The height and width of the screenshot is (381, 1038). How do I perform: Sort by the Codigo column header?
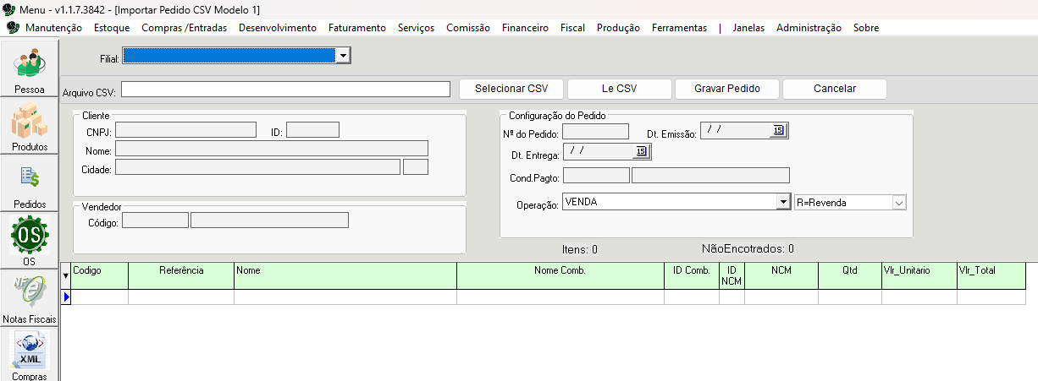tap(100, 276)
